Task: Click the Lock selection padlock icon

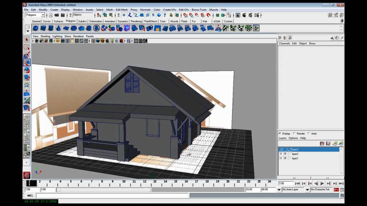Action: (171, 15)
